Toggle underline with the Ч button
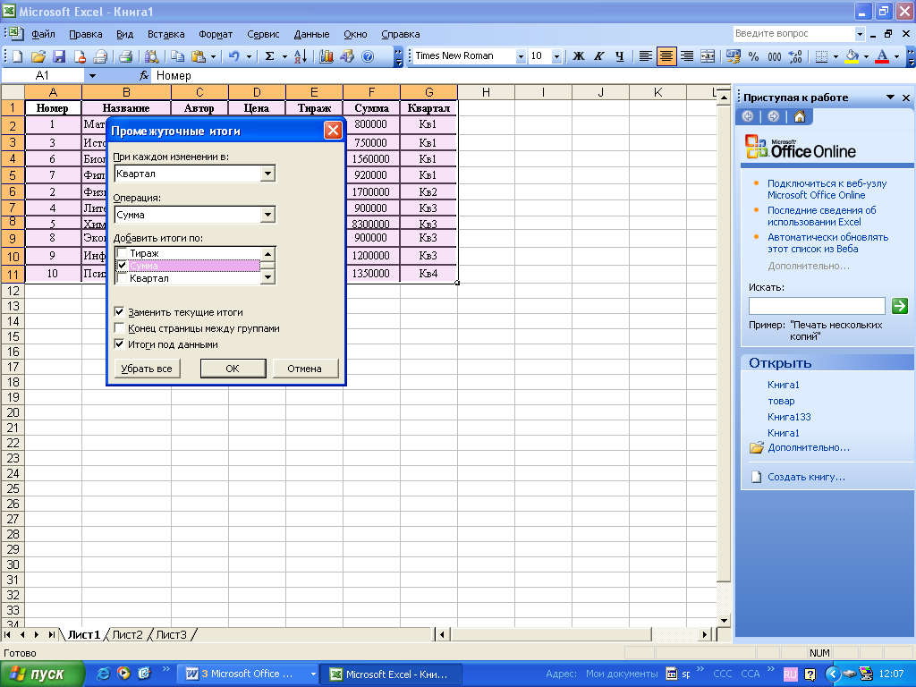The height and width of the screenshot is (687, 916). pos(620,56)
